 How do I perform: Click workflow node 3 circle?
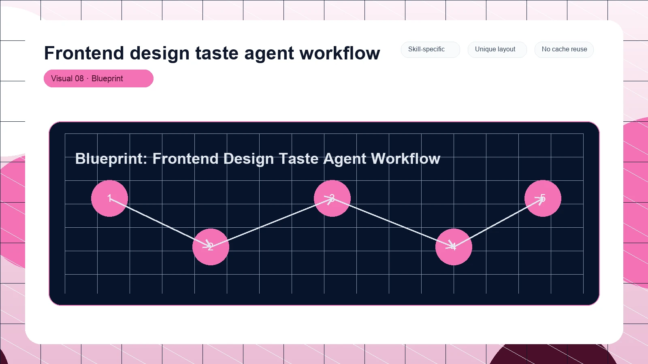pos(332,198)
